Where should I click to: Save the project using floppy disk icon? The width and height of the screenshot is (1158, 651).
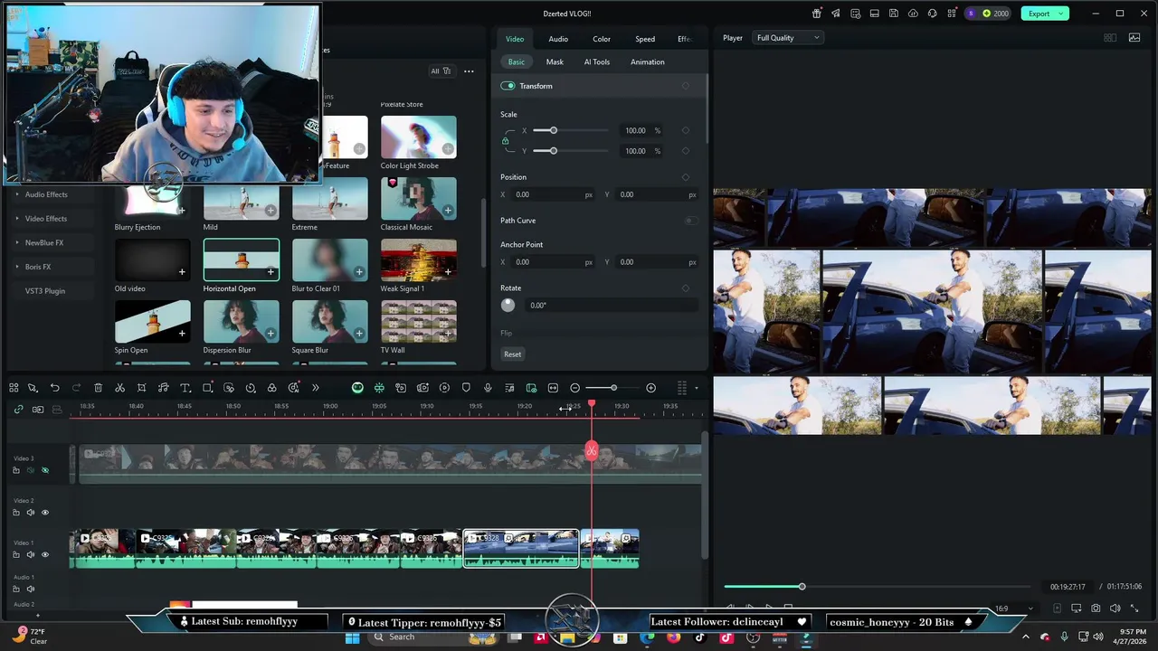894,14
